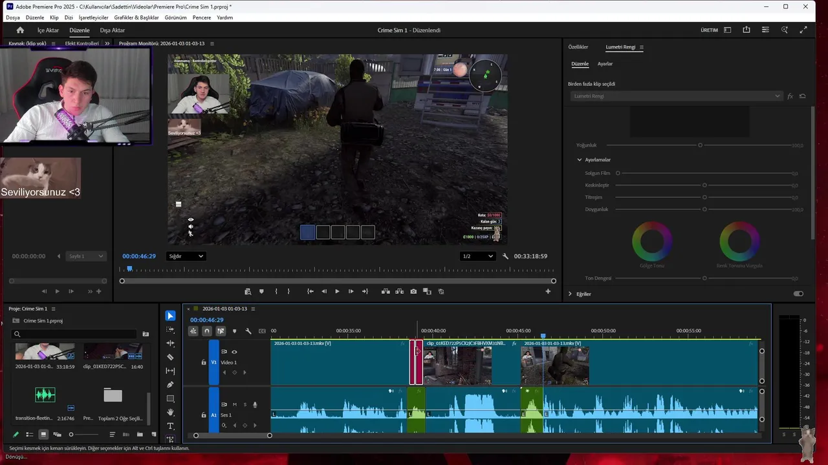Toggle Lumetri bypass switch next to Eğriler
This screenshot has height=465, width=828.
[798, 294]
